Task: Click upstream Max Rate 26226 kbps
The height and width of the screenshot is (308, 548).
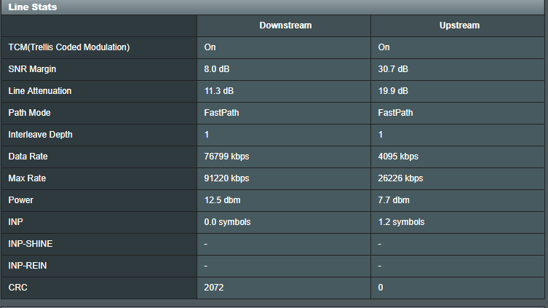Action: coord(400,178)
